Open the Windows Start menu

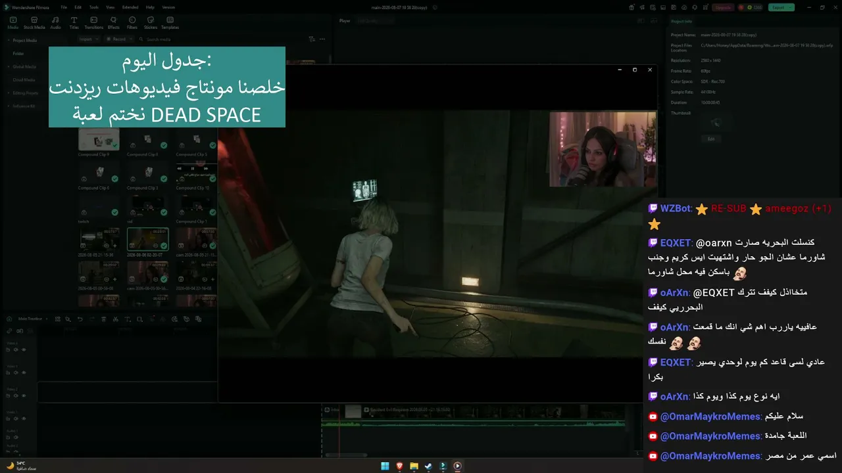tap(385, 466)
